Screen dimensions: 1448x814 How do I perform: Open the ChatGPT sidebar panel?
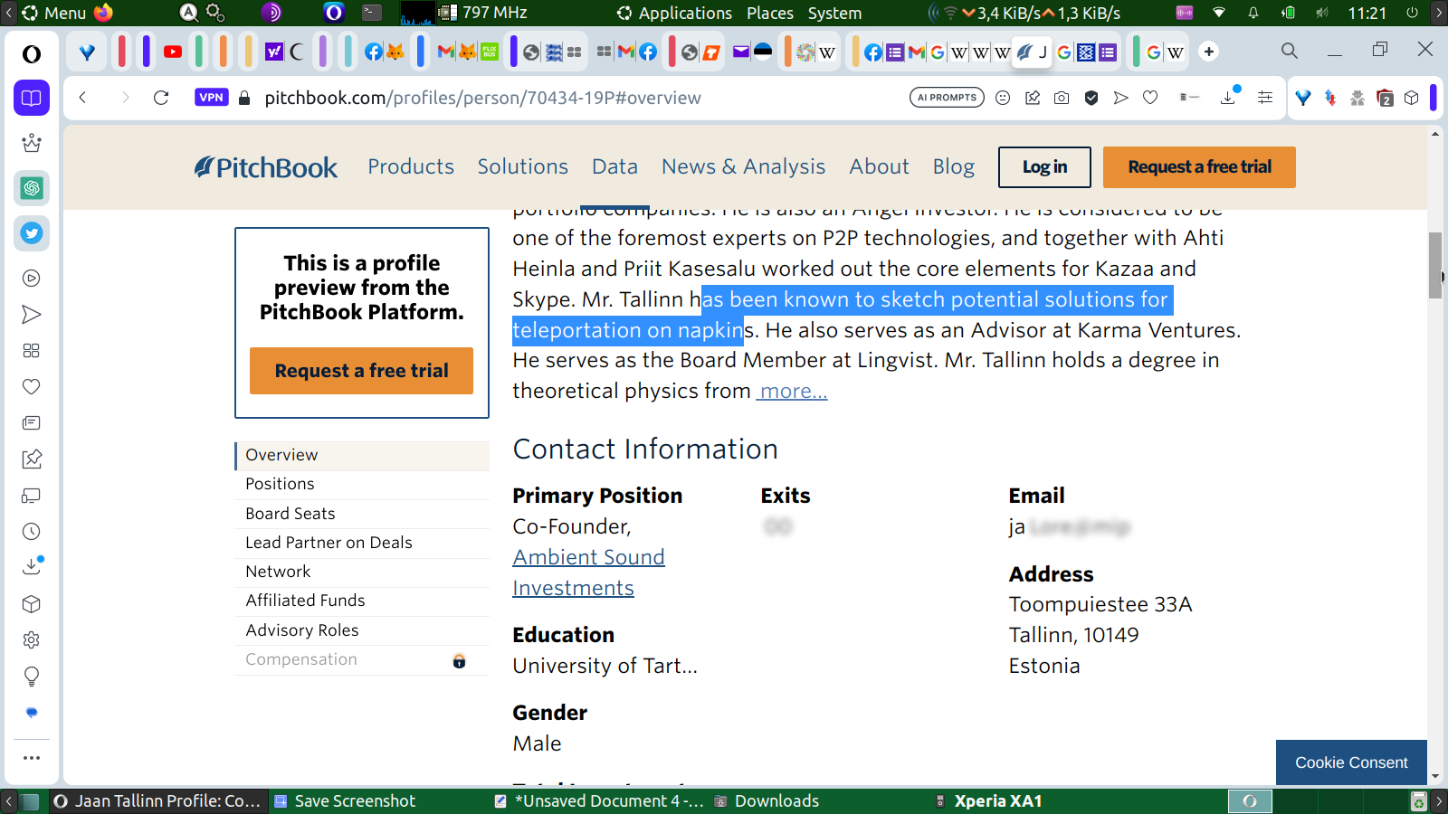pyautogui.click(x=32, y=188)
